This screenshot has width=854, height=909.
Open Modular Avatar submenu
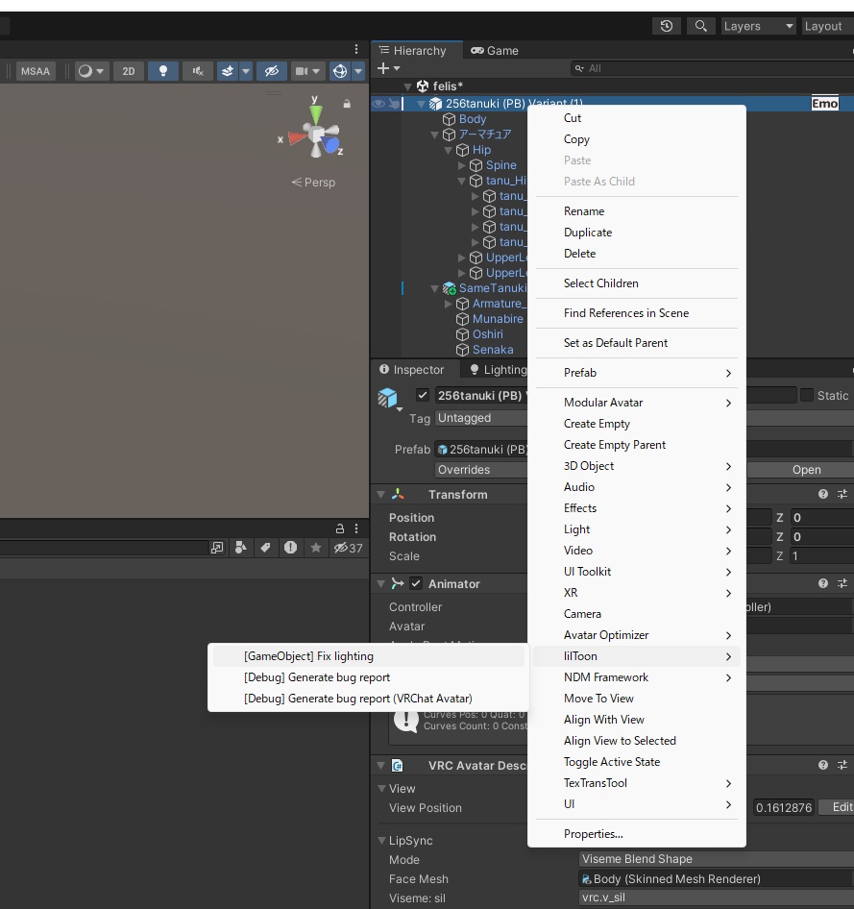[636, 403]
